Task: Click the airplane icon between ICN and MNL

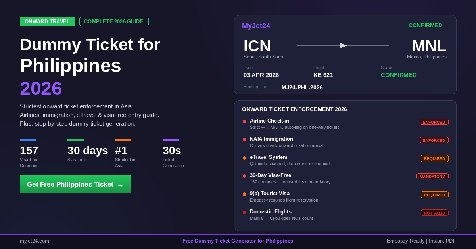Action: pos(343,45)
